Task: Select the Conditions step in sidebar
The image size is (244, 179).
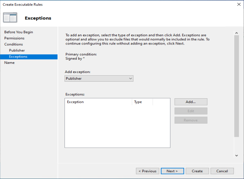Action: [x=13, y=44]
